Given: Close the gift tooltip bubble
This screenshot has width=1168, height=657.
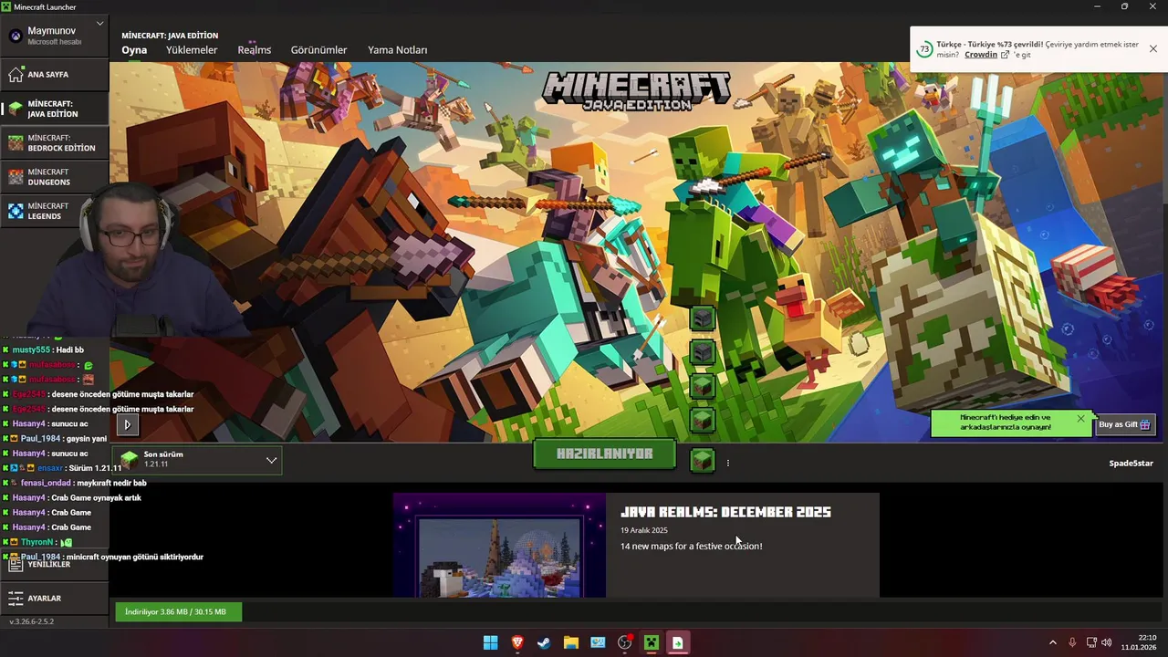Looking at the screenshot, I should 1080,419.
